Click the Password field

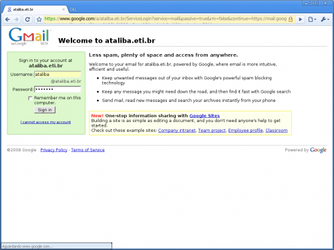(57, 89)
